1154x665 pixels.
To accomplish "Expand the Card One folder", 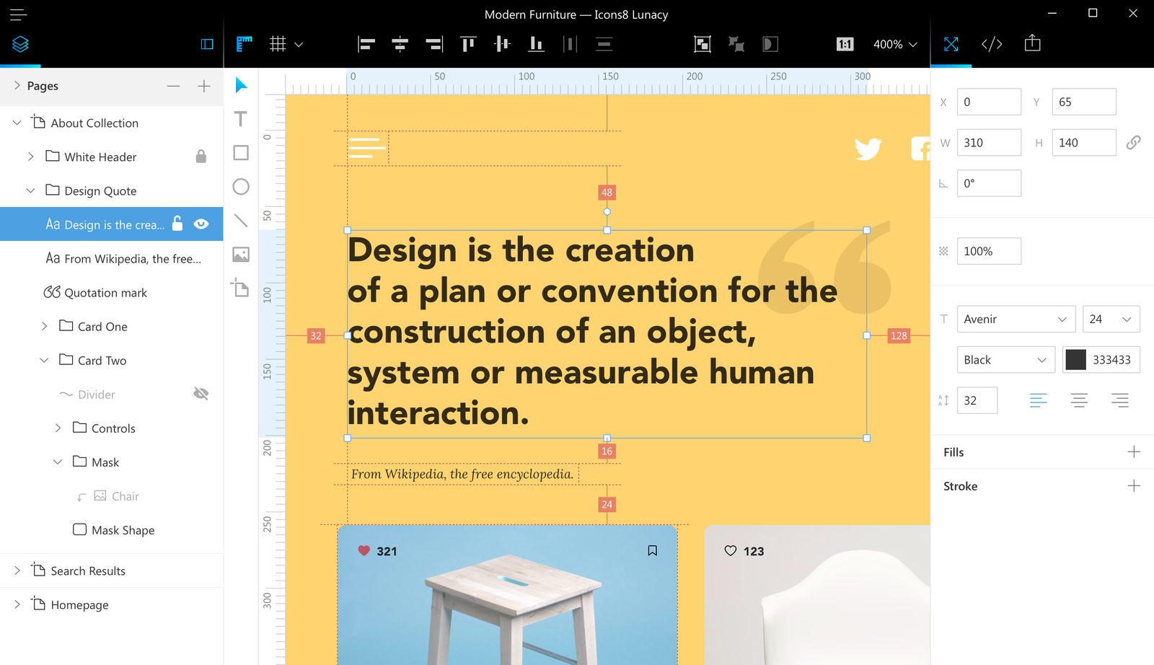I will click(44, 326).
